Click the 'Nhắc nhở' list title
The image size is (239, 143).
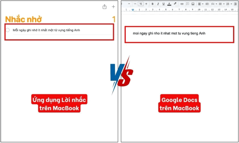pyautogui.click(x=23, y=19)
